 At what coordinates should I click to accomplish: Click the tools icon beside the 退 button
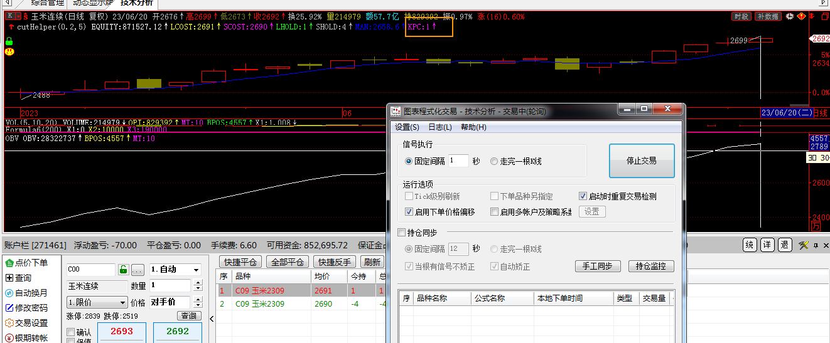803,245
